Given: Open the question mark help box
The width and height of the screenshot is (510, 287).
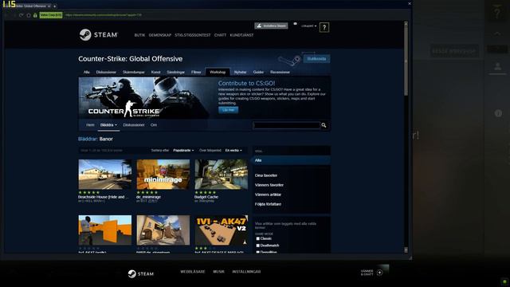Looking at the screenshot, I should pos(324,28).
